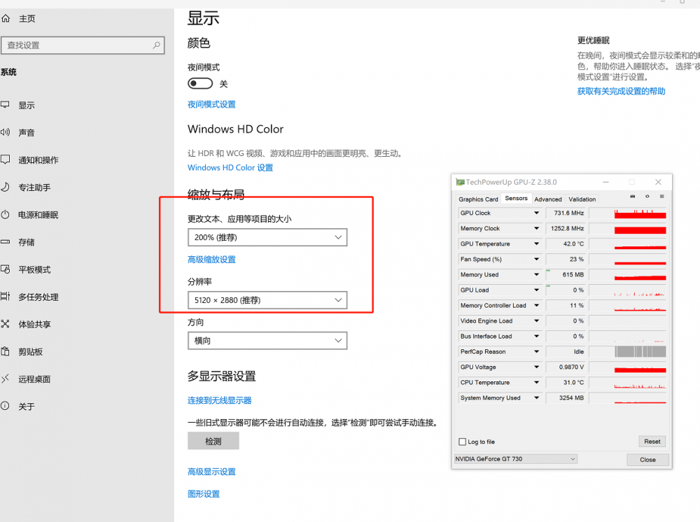The height and width of the screenshot is (522, 700).
Task: Expand the GPU Load sensor dropdown arrow
Action: 537,290
